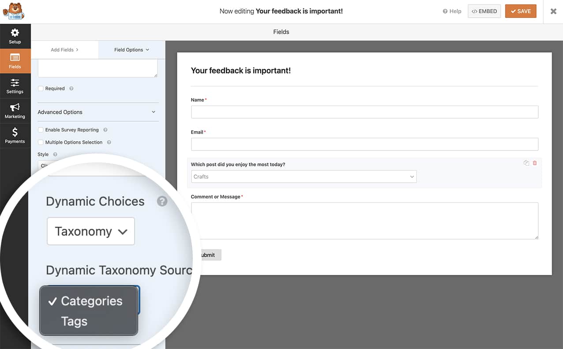Viewport: 563px width, 349px height.
Task: Select the Fields sidebar icon
Action: coord(15,61)
